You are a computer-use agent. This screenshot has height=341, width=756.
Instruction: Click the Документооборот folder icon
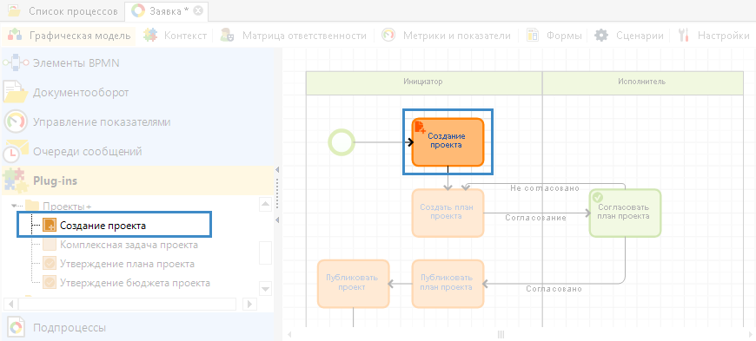coord(16,92)
